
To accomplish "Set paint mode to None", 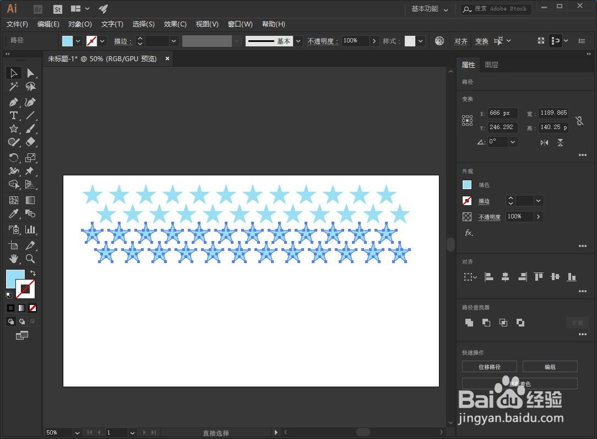I will 32,308.
